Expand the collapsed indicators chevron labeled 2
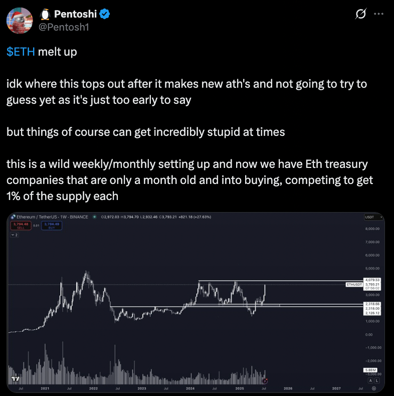Viewport: 394px width, 396px height. (15, 235)
